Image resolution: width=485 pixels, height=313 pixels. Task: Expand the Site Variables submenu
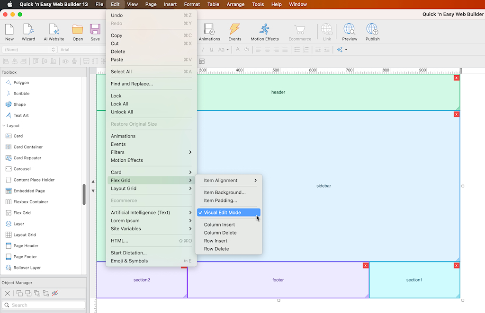tap(151, 228)
